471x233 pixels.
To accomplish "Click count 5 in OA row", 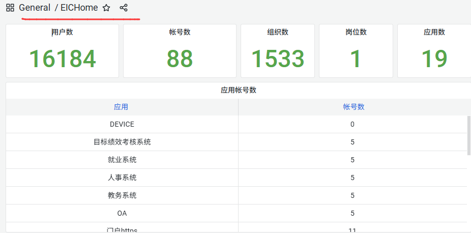I will [x=352, y=213].
